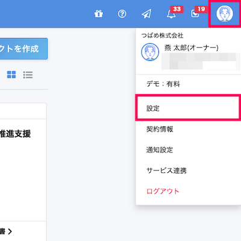
Task: Click the blue クトを作成 create button
Action: click(23, 49)
